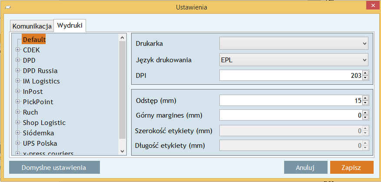This screenshot has width=381, height=182.
Task: Expand the UPS Polska node
Action: click(17, 143)
